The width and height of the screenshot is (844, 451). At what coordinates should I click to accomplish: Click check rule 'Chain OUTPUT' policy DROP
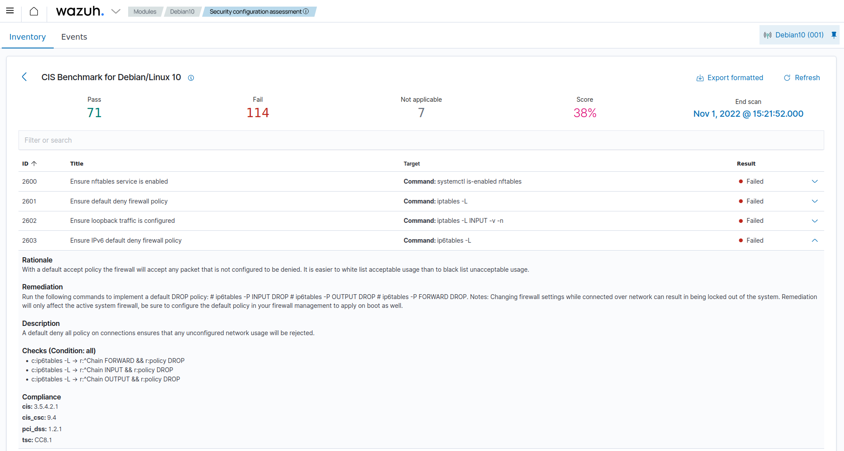coord(106,379)
